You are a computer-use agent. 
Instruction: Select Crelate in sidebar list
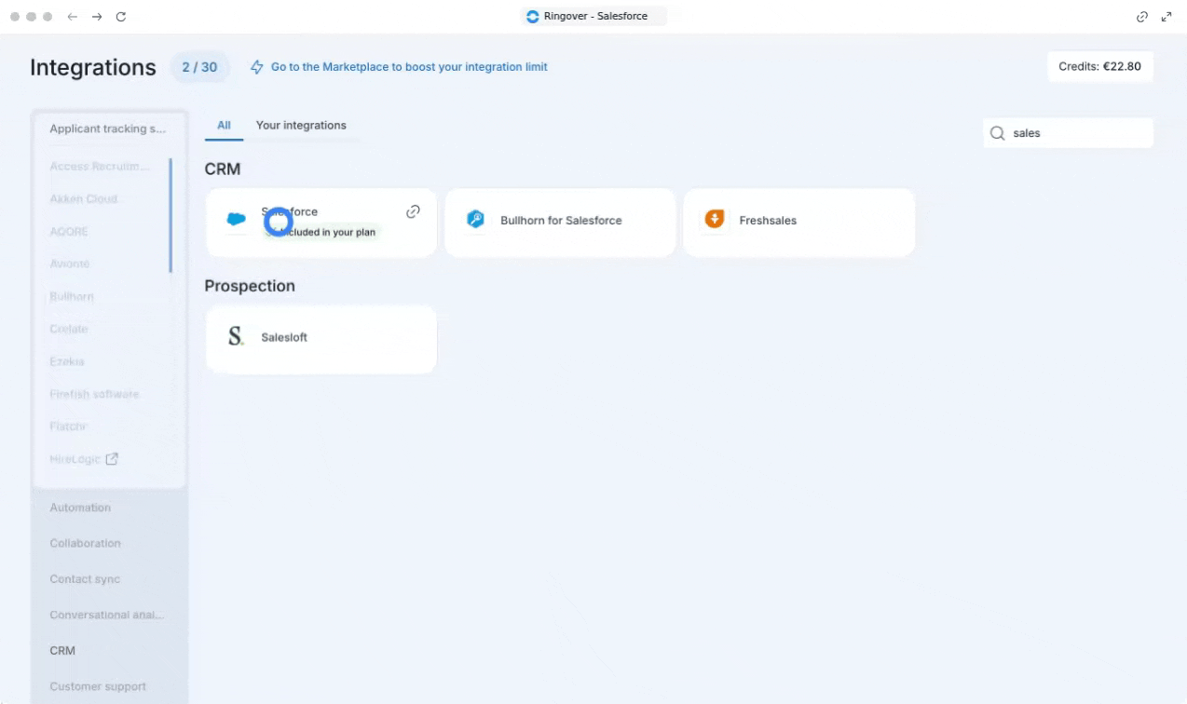click(69, 329)
